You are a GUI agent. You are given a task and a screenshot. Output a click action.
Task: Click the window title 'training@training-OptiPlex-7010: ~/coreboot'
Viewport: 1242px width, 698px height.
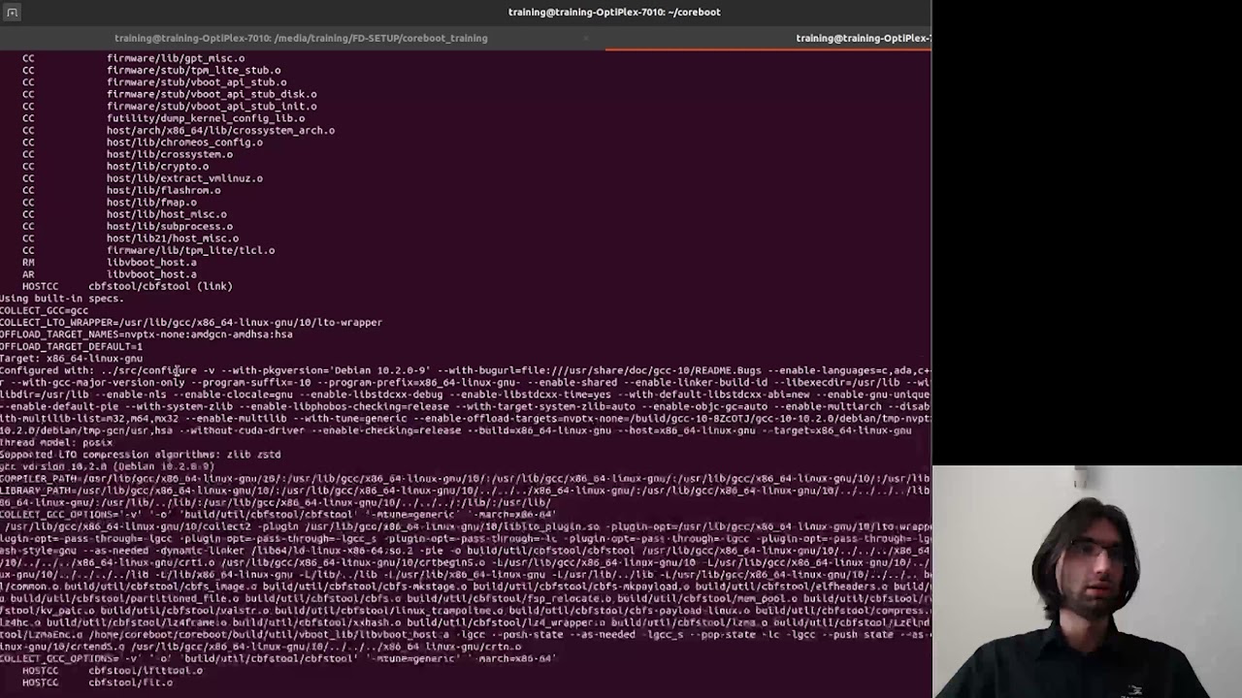click(614, 12)
